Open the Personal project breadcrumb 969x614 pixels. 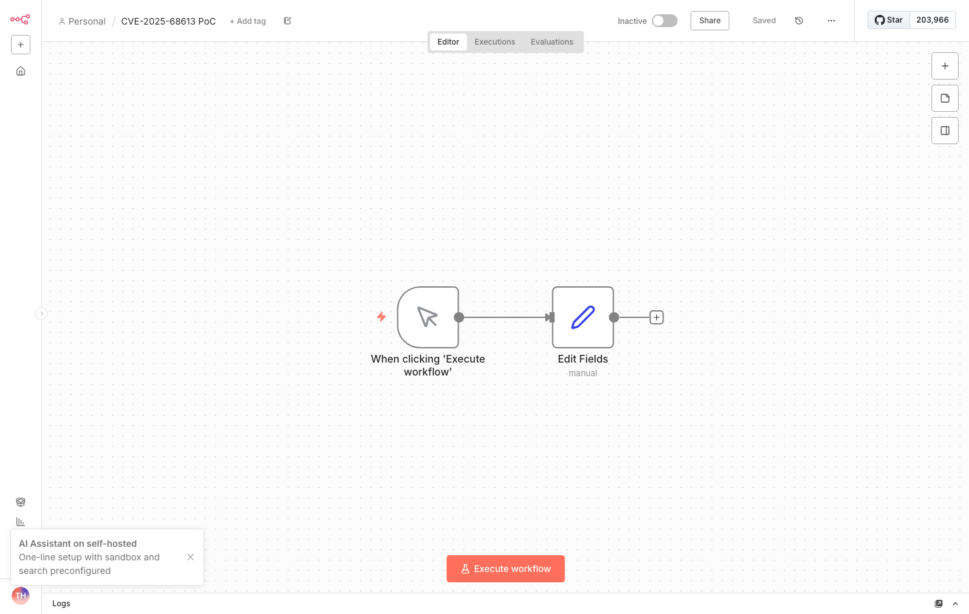[x=82, y=21]
